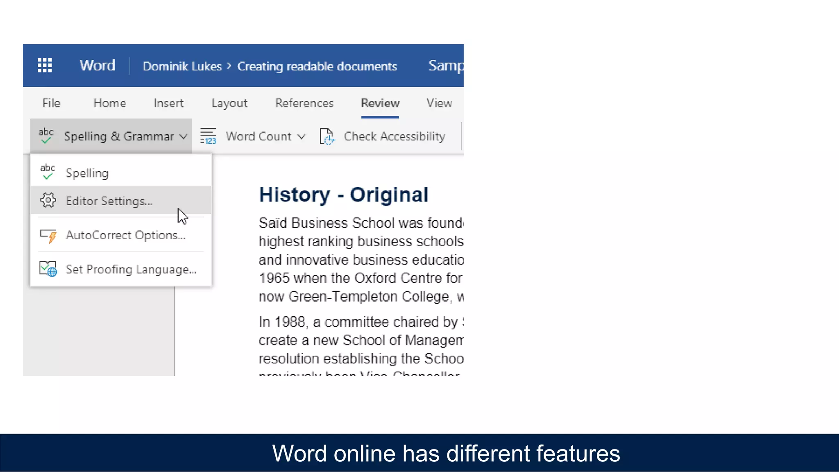Click the Editor Settings gear icon
This screenshot has height=472, width=839.
click(x=48, y=200)
